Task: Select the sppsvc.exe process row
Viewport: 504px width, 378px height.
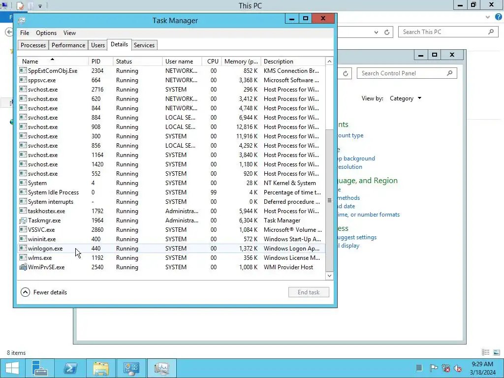Action: point(171,80)
